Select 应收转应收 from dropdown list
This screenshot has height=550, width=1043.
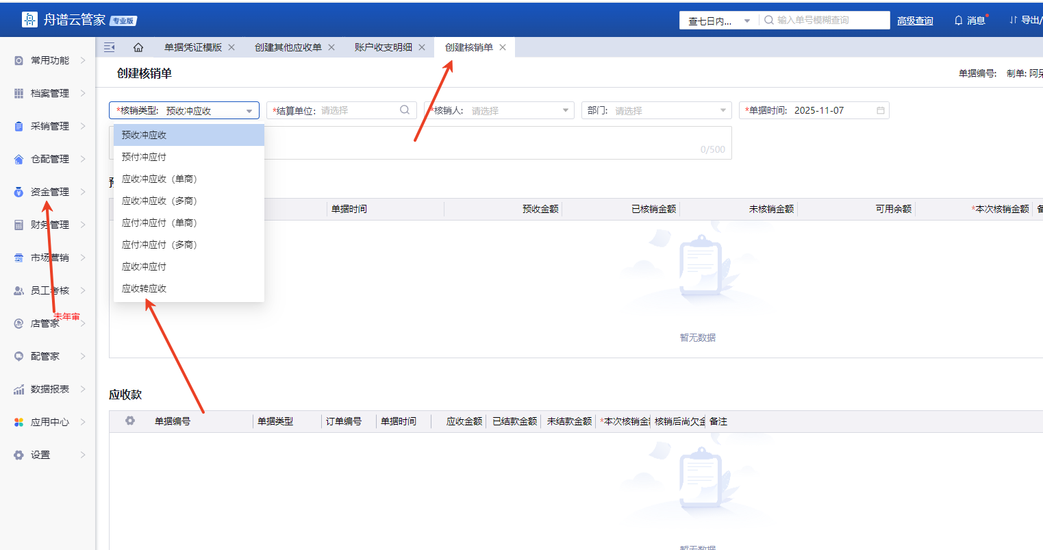(x=144, y=288)
